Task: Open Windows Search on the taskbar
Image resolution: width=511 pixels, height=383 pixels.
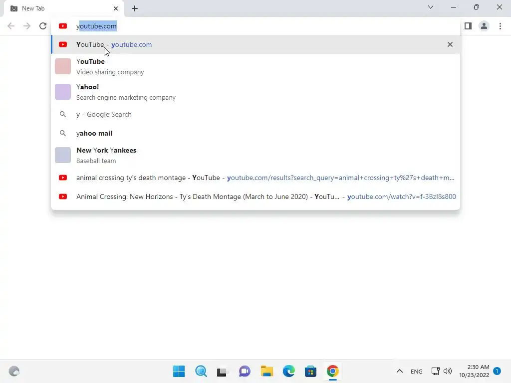Action: click(x=201, y=371)
